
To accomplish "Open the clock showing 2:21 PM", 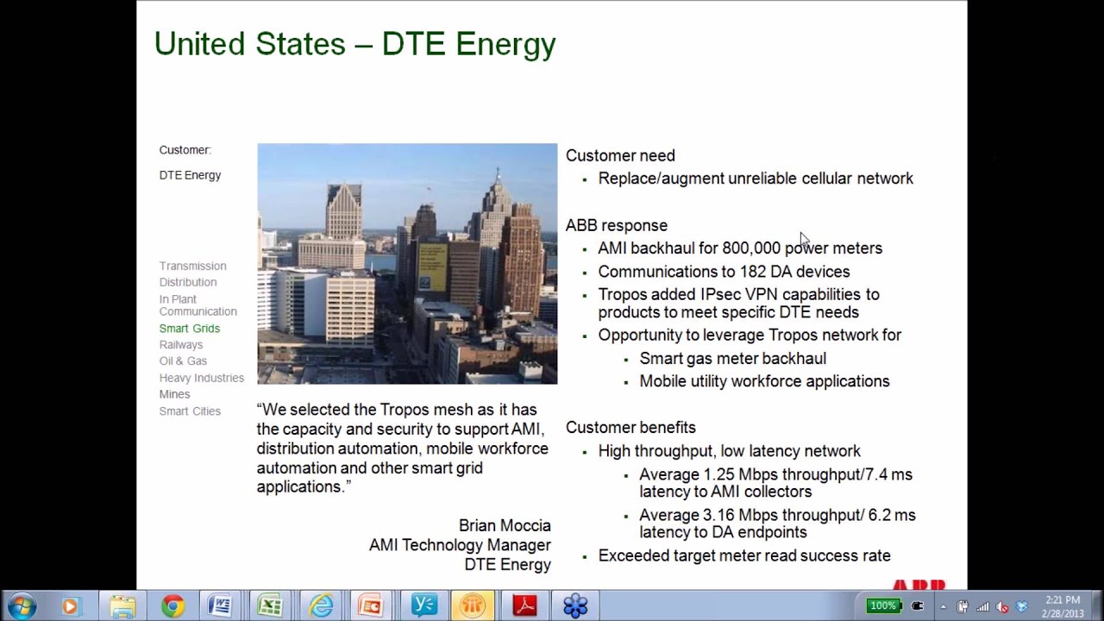I will click(x=1063, y=606).
